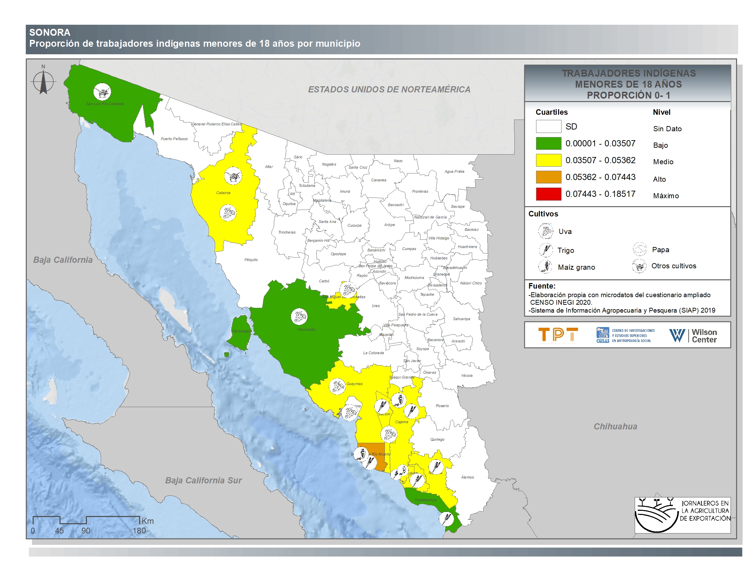Click the TPT logo

pyautogui.click(x=558, y=335)
